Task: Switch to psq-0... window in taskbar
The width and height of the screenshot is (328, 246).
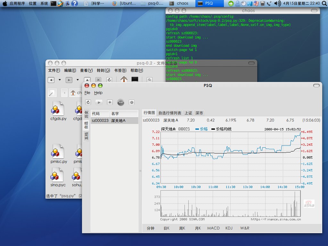Action: click(x=152, y=3)
